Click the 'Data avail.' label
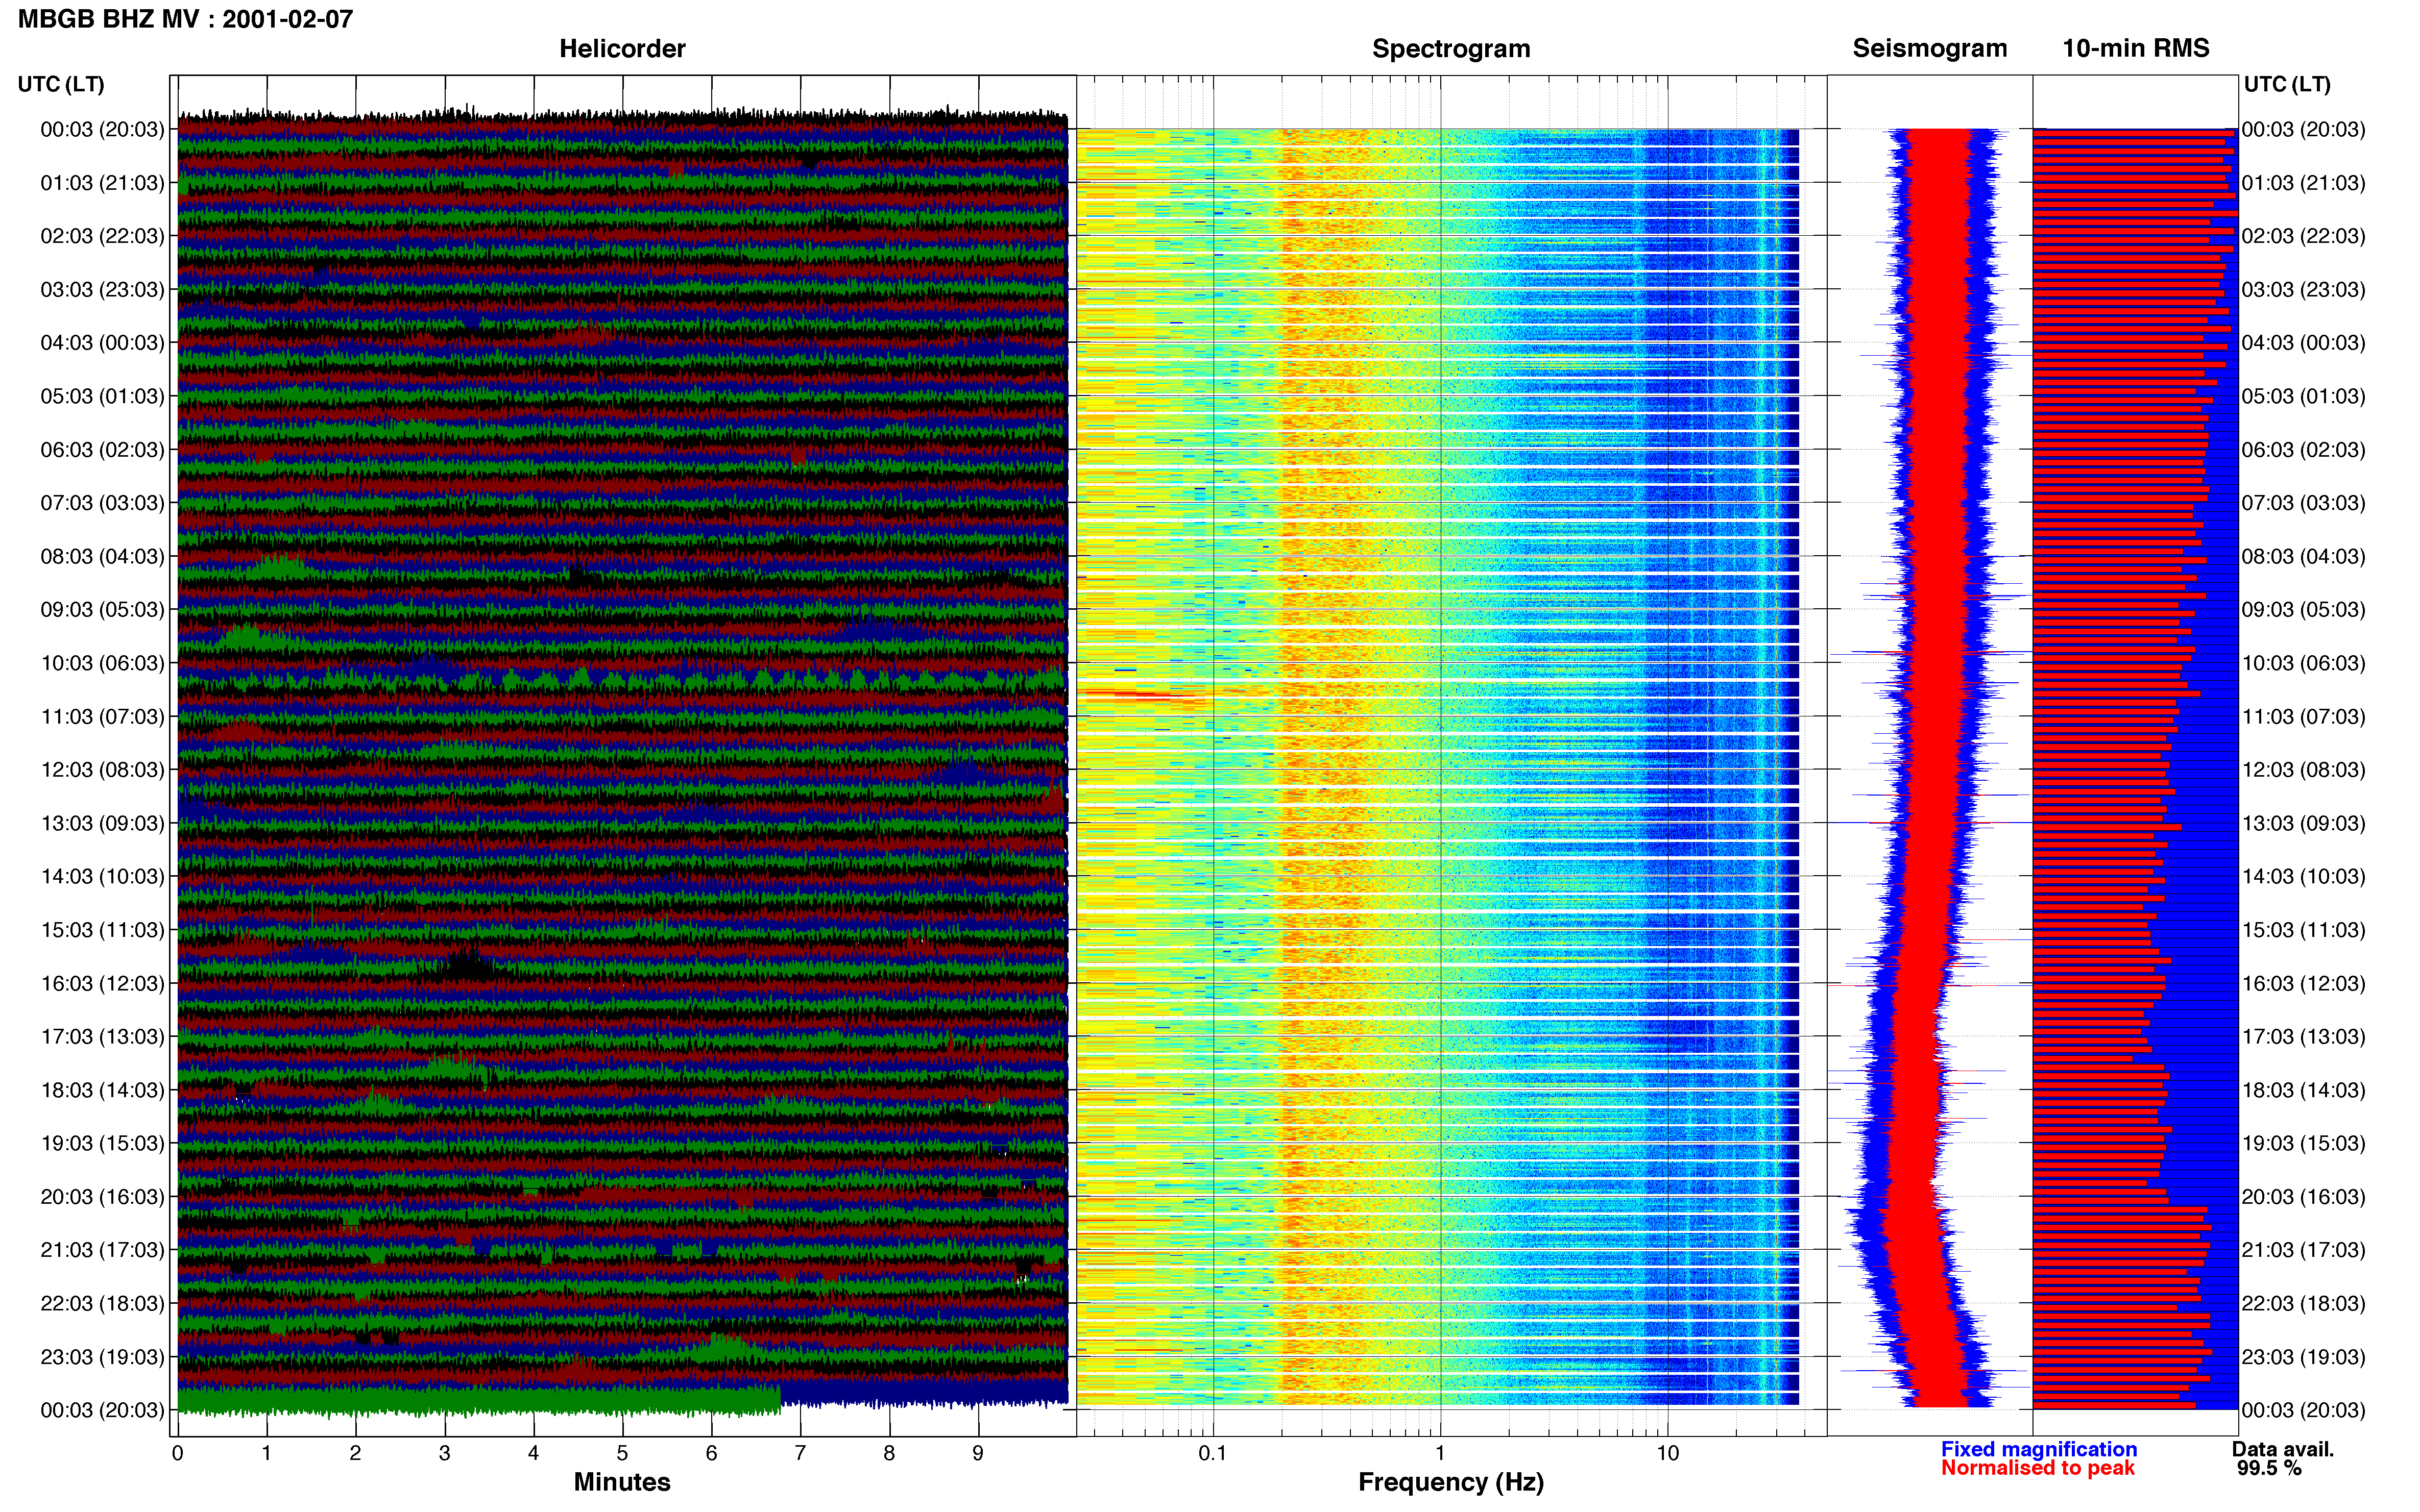Screen dimensions: 2420x1512 2283,1449
